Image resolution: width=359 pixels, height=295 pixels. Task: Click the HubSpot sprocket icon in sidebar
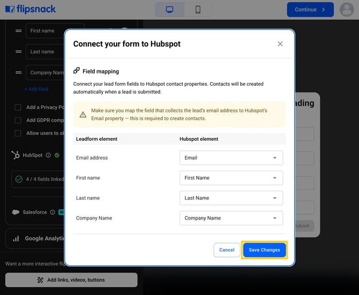coord(16,155)
